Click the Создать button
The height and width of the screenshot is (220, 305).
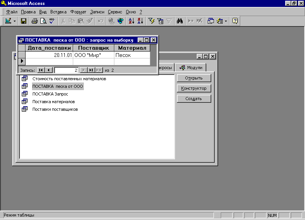pyautogui.click(x=194, y=99)
